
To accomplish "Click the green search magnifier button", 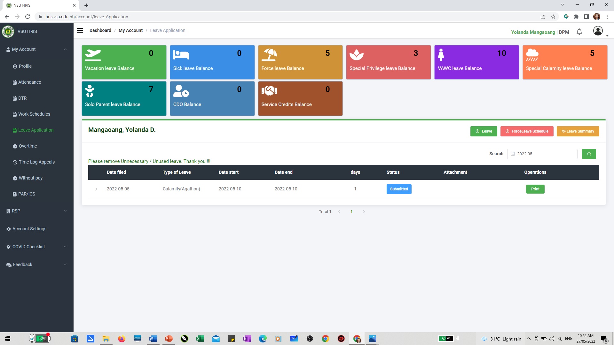I will click(x=589, y=154).
